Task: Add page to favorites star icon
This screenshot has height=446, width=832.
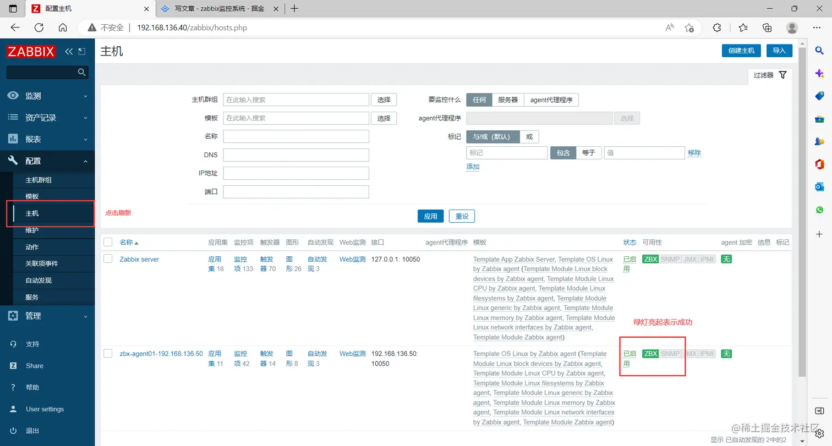Action: tap(689, 27)
